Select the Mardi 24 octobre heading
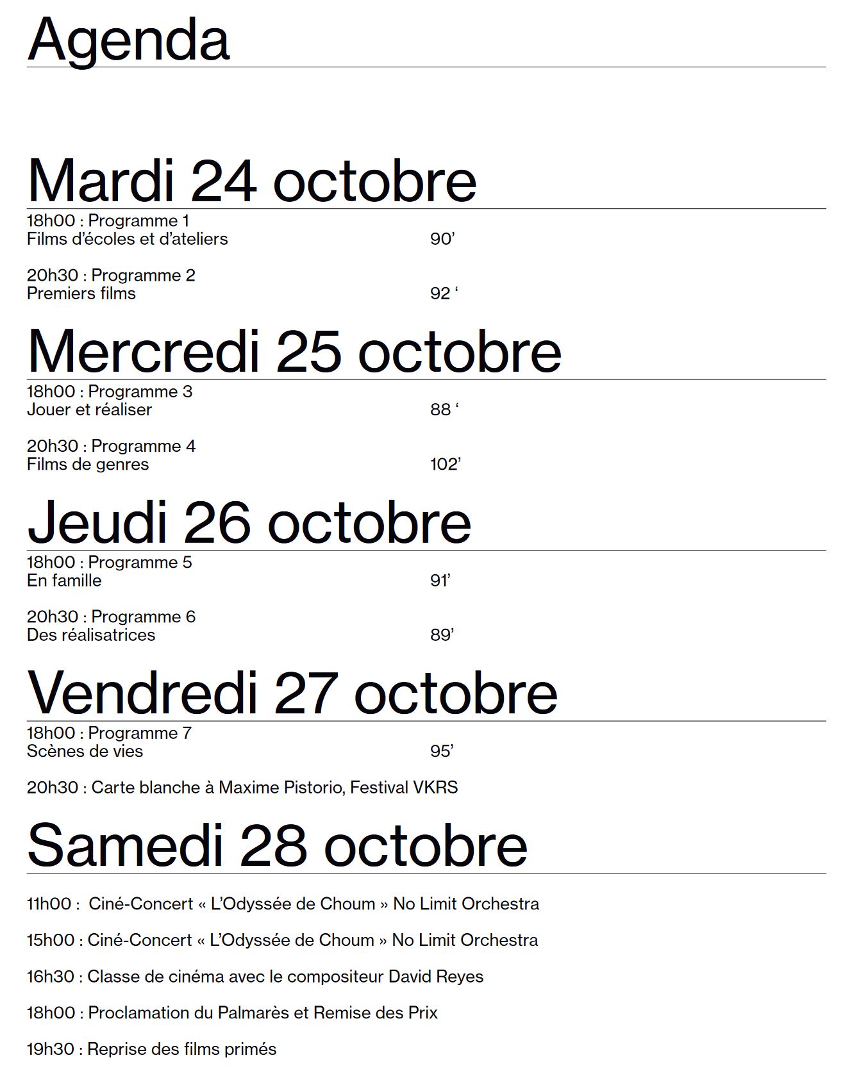 pyautogui.click(x=251, y=181)
